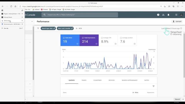The image size is (185, 104).
Task: Open the property selector dropdown arrow
Action: [32, 22]
